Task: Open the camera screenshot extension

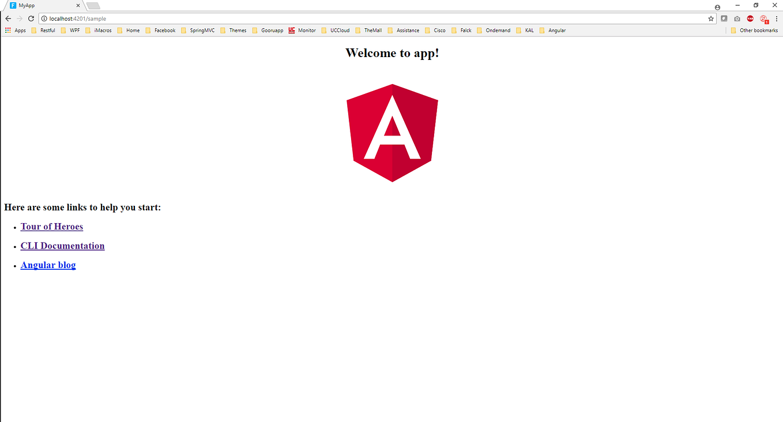Action: pyautogui.click(x=737, y=18)
